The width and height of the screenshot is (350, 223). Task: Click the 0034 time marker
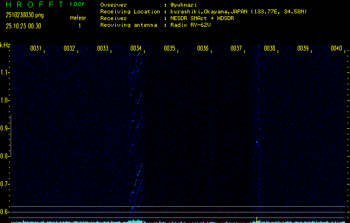136,49
